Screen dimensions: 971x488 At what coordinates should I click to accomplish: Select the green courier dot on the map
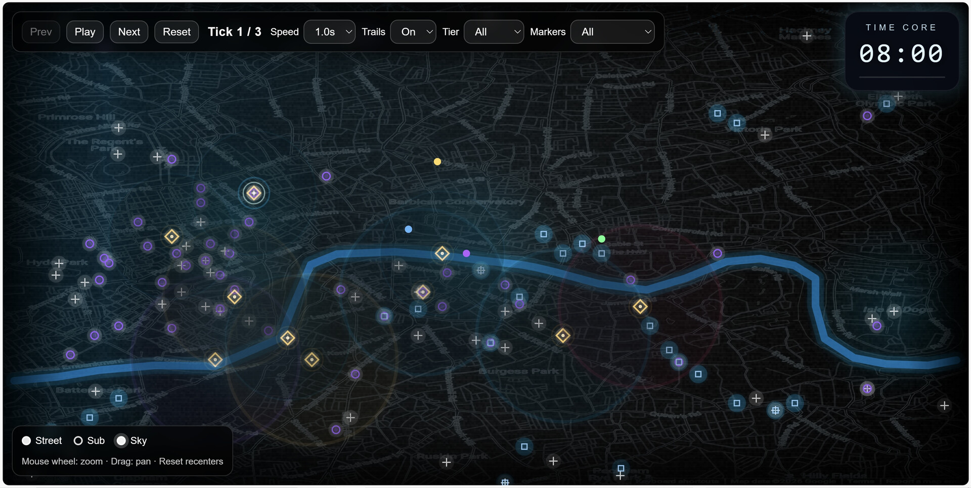(x=601, y=238)
